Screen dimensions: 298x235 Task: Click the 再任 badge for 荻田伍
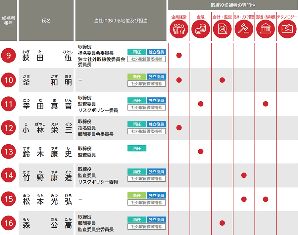click(137, 52)
